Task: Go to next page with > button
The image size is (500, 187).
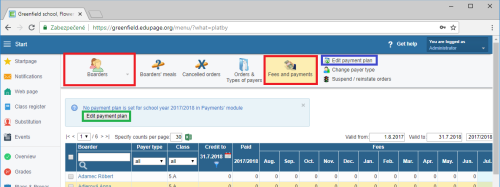Action: point(102,136)
